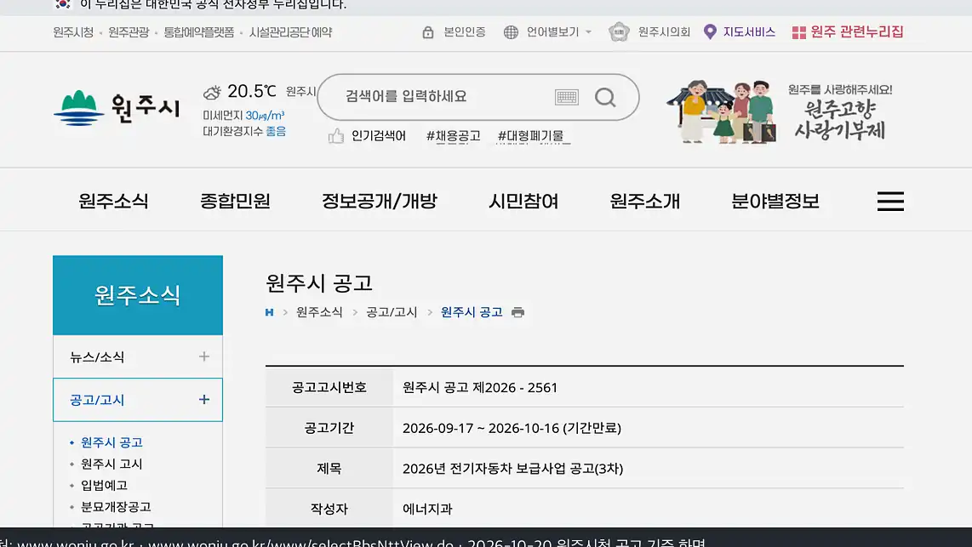
Task: Click the search magnifier icon
Action: [605, 97]
